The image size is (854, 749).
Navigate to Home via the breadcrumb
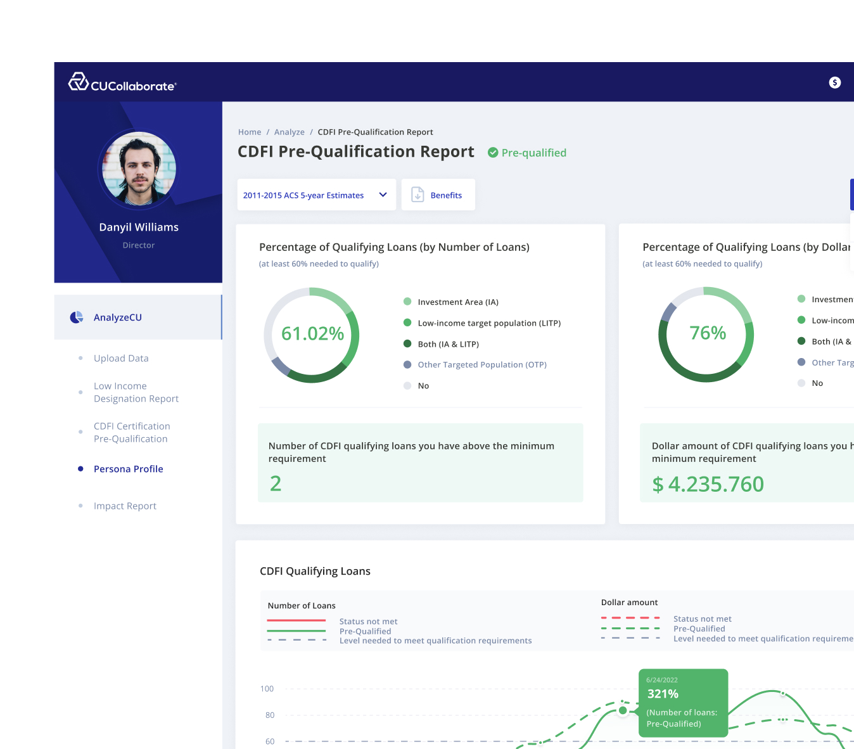[x=249, y=132]
